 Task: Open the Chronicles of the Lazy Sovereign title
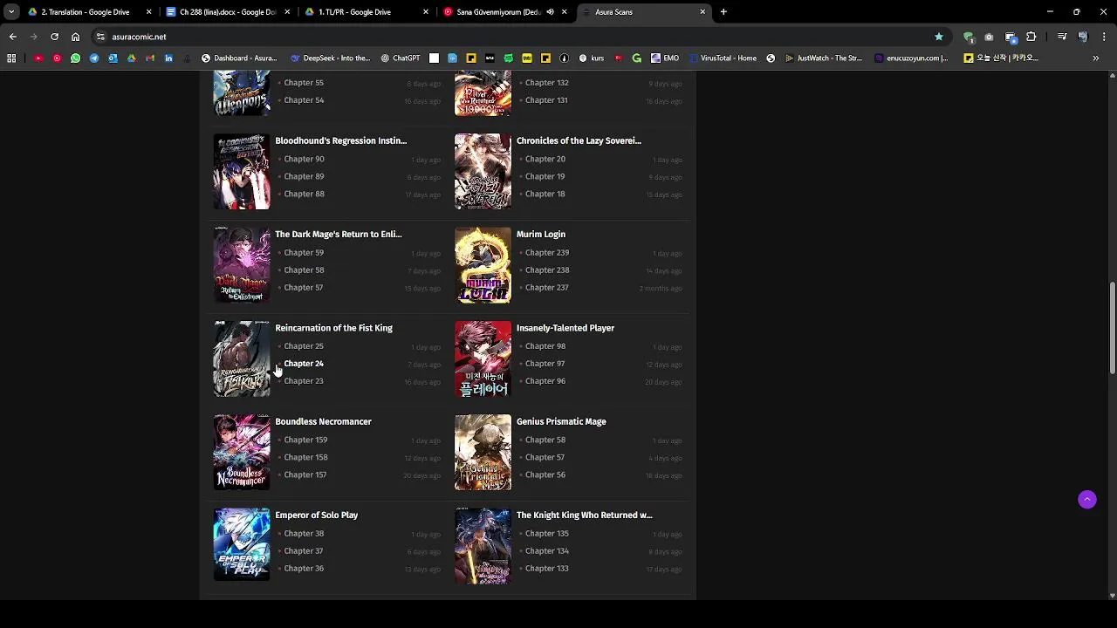(x=579, y=140)
